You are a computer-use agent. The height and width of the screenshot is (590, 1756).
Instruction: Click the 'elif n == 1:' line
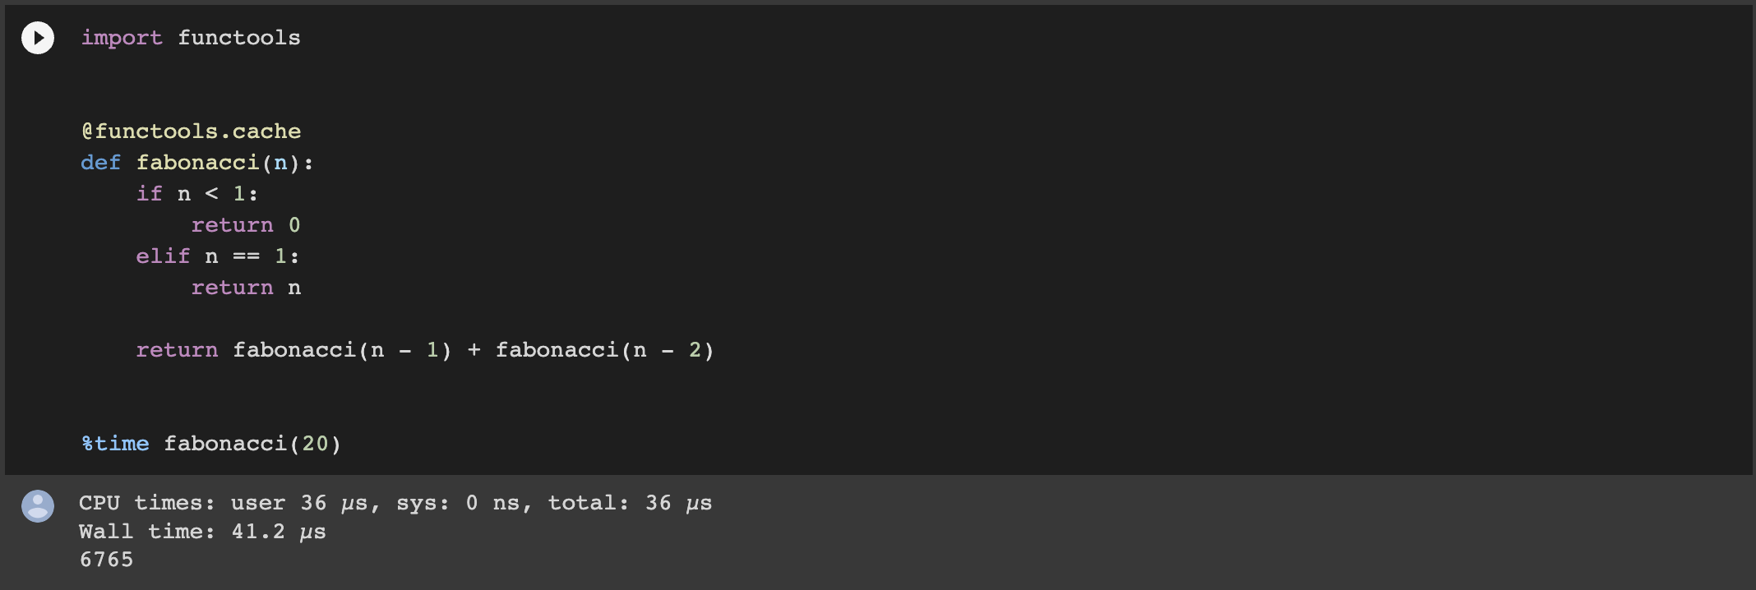point(218,256)
